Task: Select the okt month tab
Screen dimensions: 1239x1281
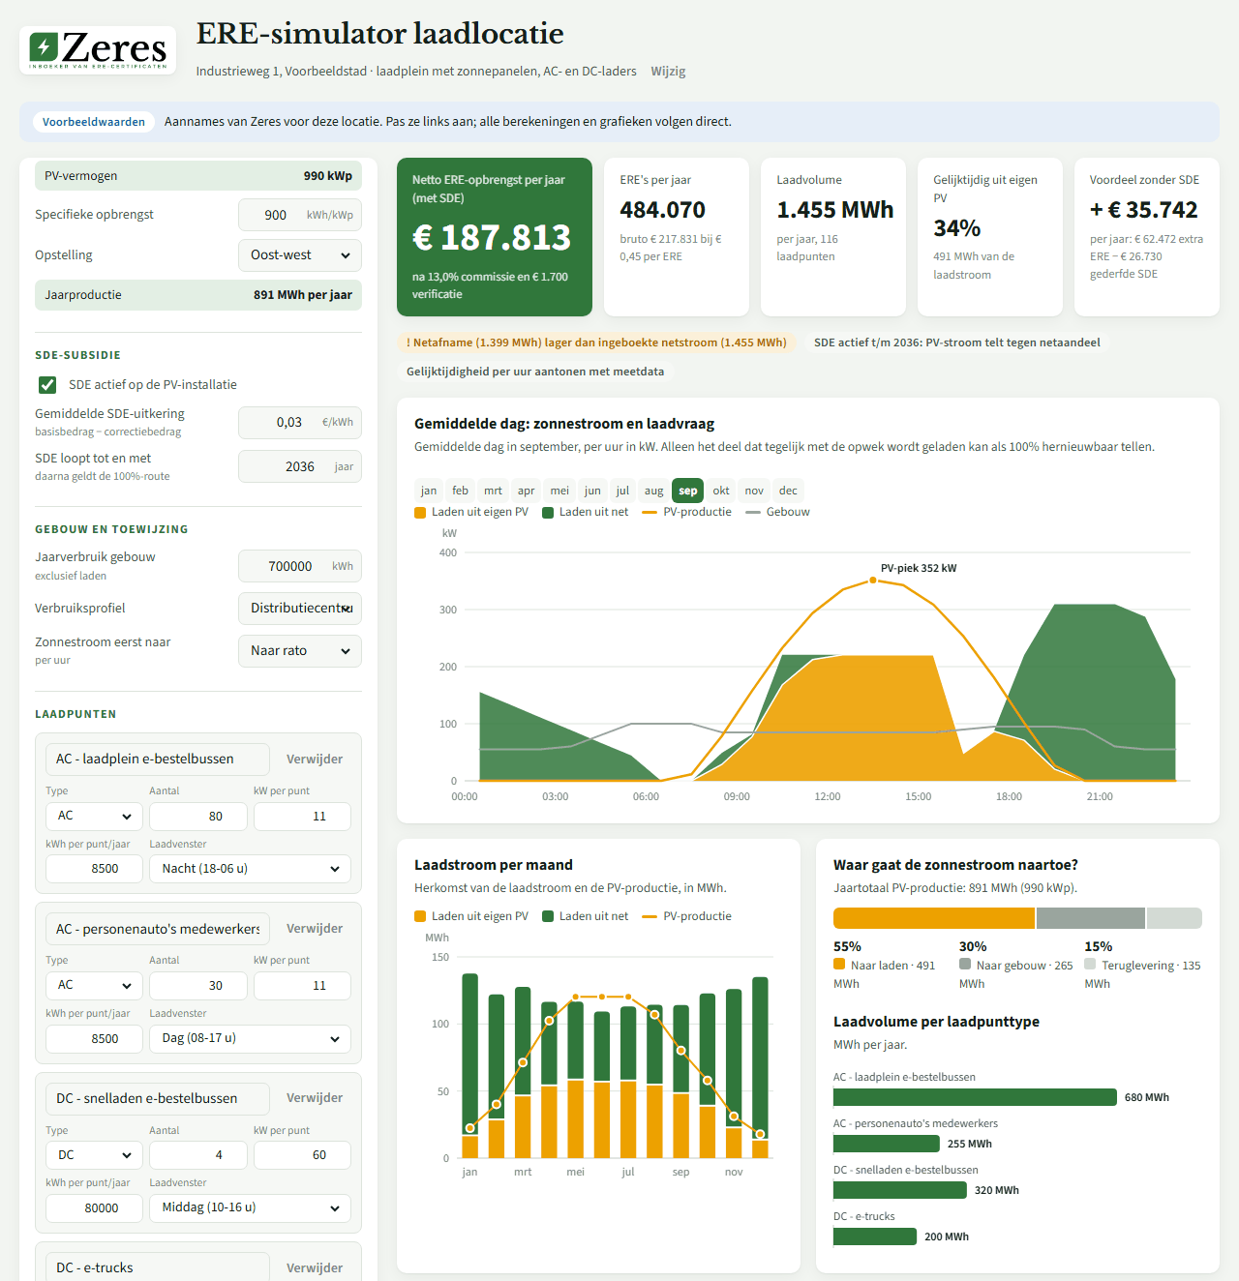Action: (x=721, y=491)
